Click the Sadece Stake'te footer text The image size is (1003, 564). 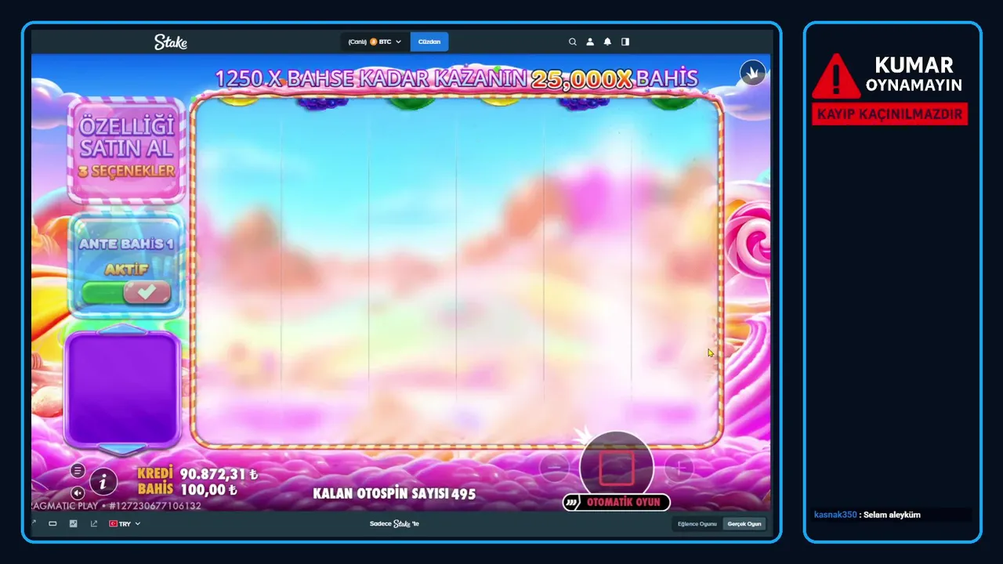[x=394, y=523]
